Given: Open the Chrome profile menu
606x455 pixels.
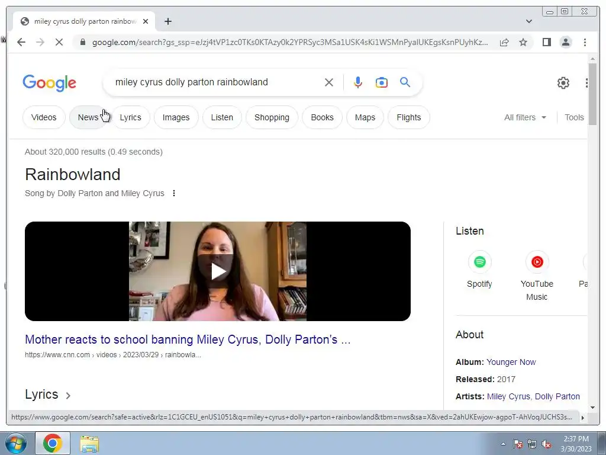Looking at the screenshot, I should coord(565,42).
